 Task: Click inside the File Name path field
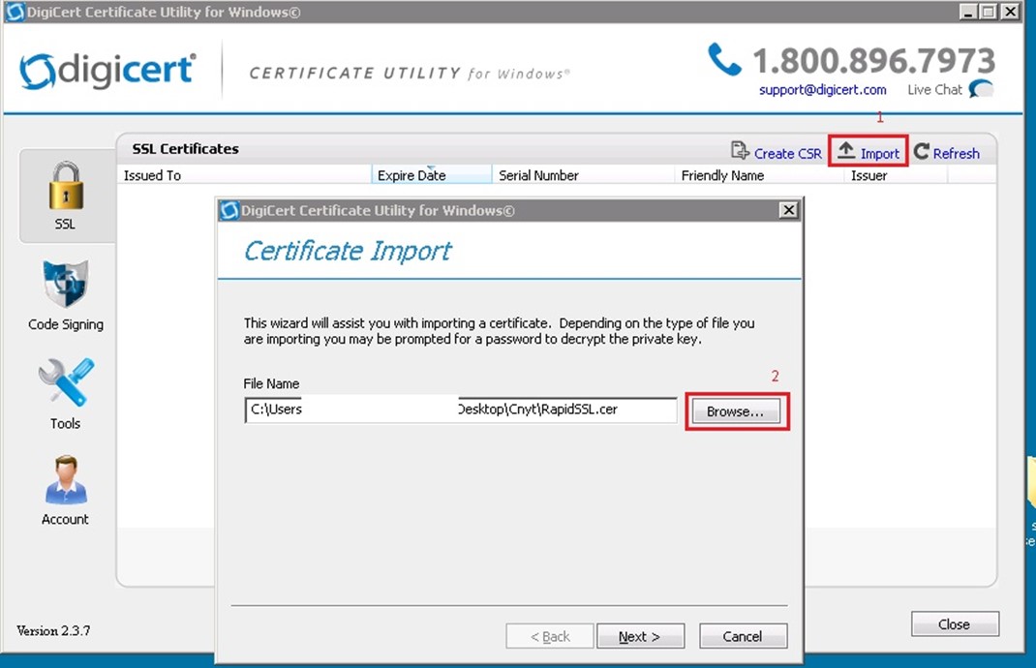(461, 410)
